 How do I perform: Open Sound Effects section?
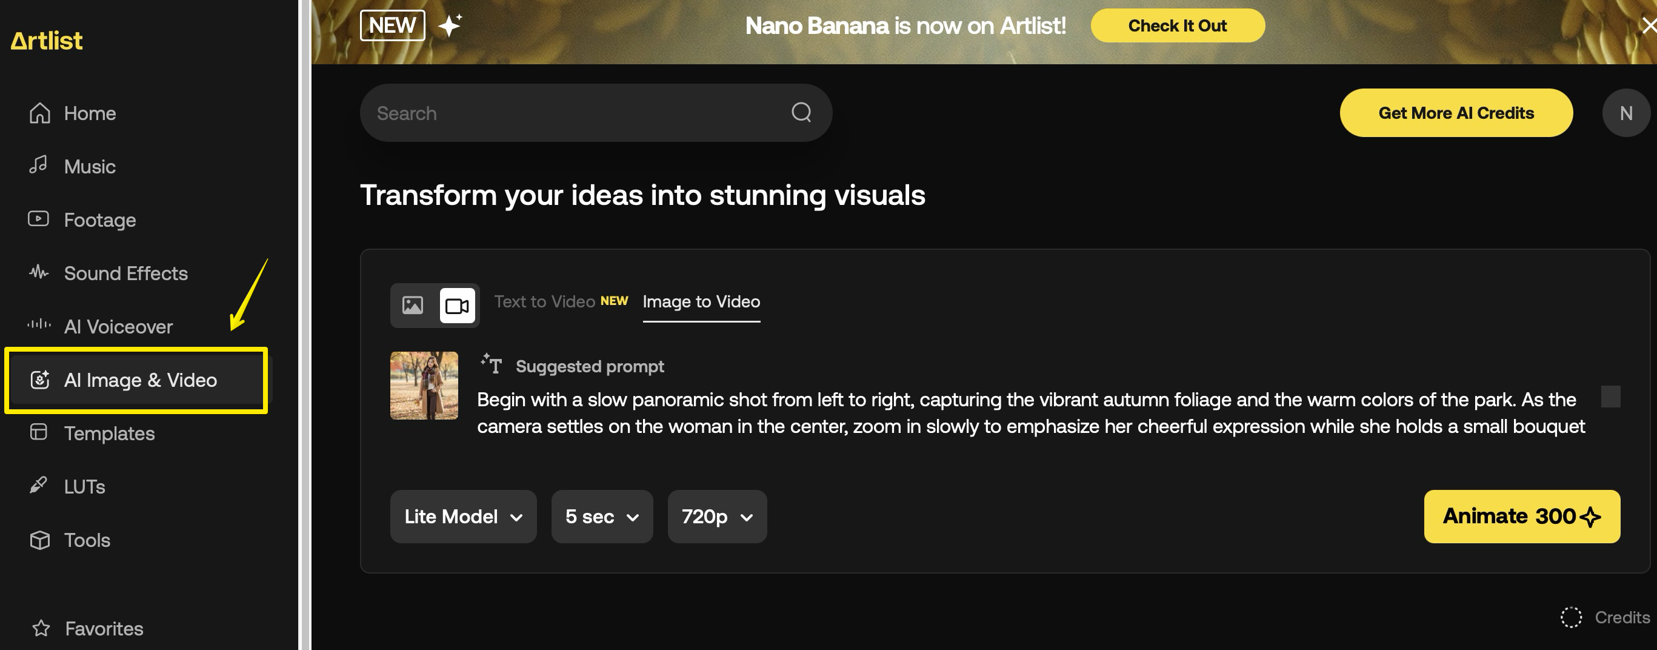(x=107, y=273)
